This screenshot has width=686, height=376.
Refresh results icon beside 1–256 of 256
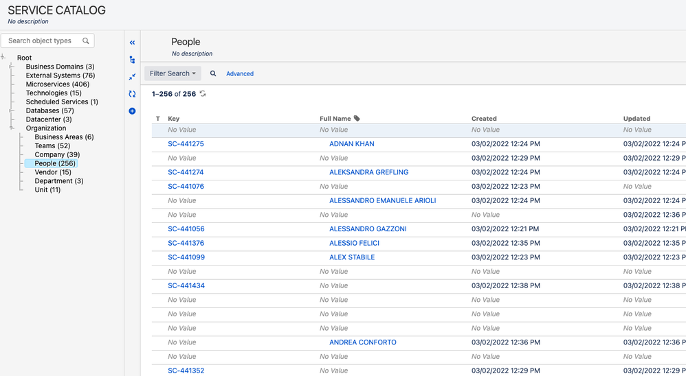click(x=203, y=93)
